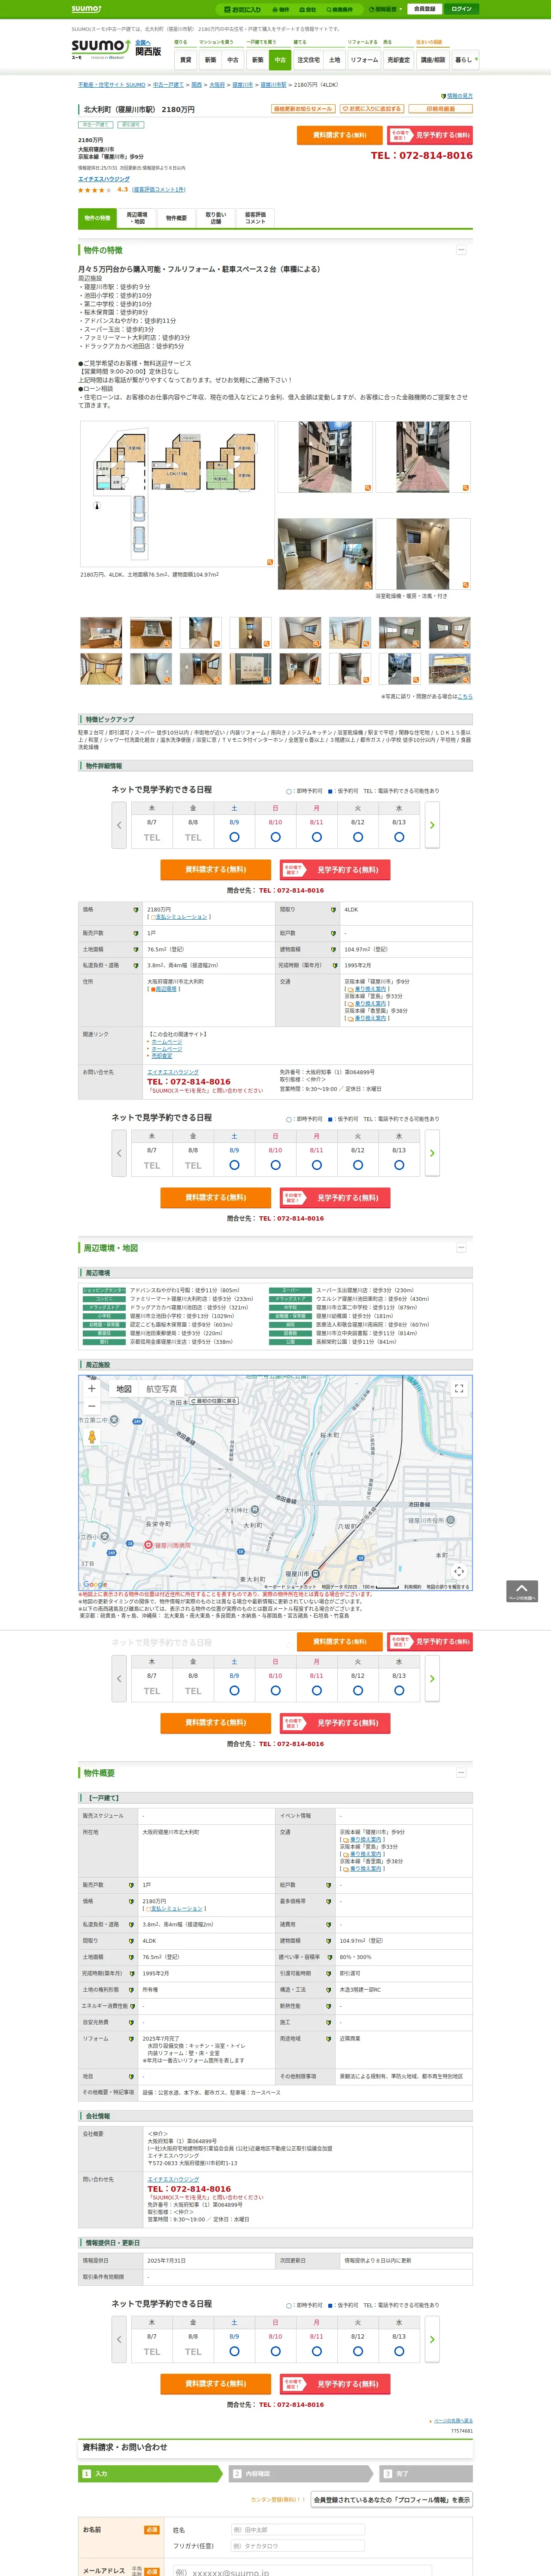Click previous-week arrow on first calendar
The height and width of the screenshot is (2576, 551).
tap(119, 825)
